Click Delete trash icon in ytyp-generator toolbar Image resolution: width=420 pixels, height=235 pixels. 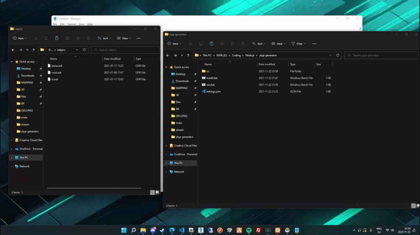243,44
